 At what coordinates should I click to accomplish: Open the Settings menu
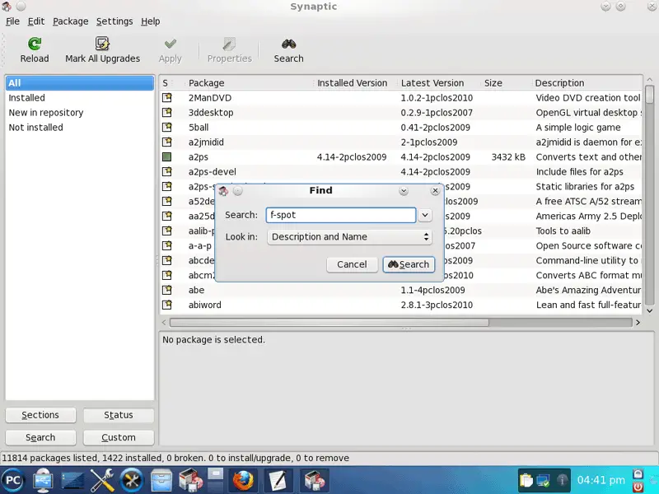[115, 21]
